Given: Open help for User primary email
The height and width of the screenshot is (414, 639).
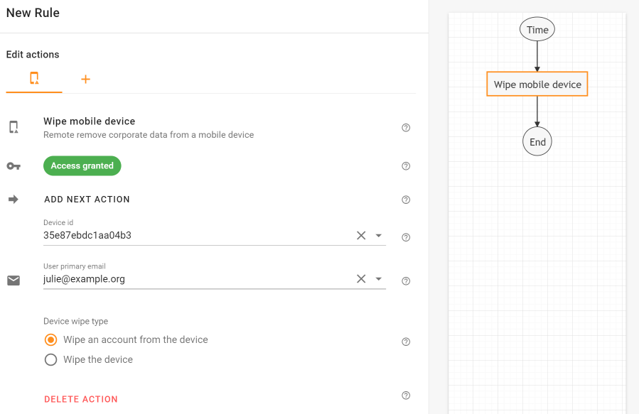Looking at the screenshot, I should (x=406, y=281).
